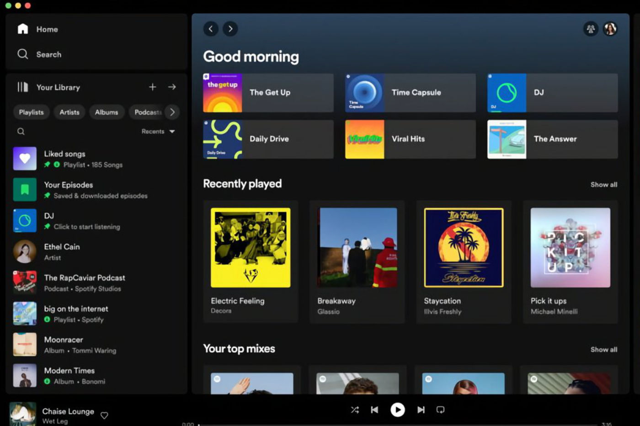
Task: Expand Your Library with the arrow icon
Action: pyautogui.click(x=172, y=87)
